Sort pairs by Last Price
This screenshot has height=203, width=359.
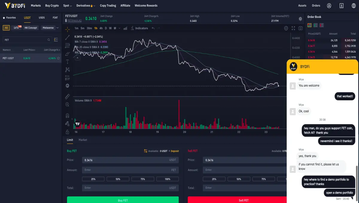click(29, 50)
